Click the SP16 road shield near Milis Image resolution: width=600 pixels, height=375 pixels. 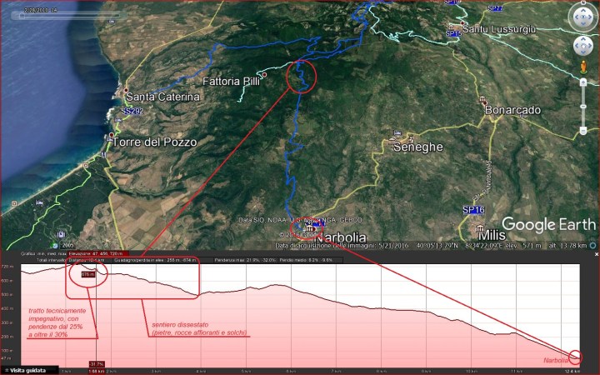[x=472, y=209]
